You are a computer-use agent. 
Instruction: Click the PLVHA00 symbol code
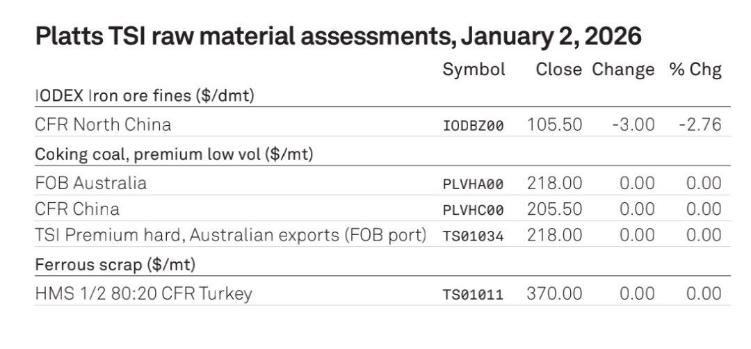(473, 184)
